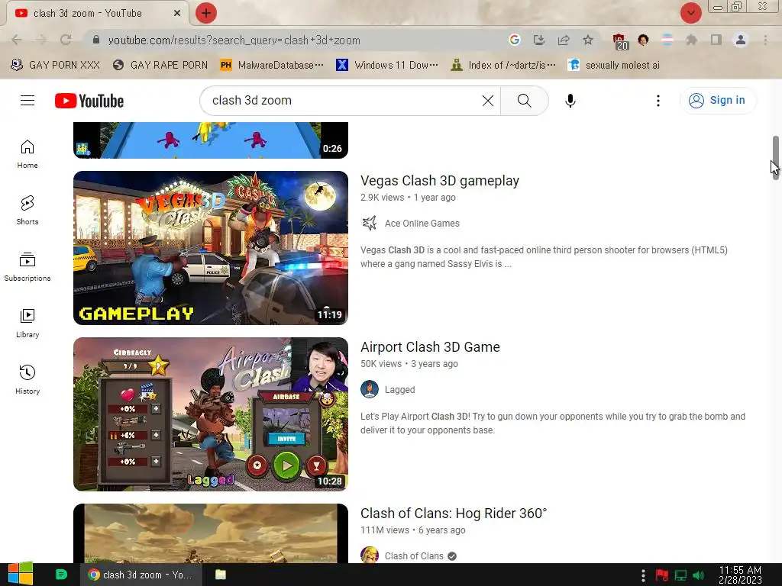View site info via the lock icon
This screenshot has height=586, width=782.
click(96, 40)
